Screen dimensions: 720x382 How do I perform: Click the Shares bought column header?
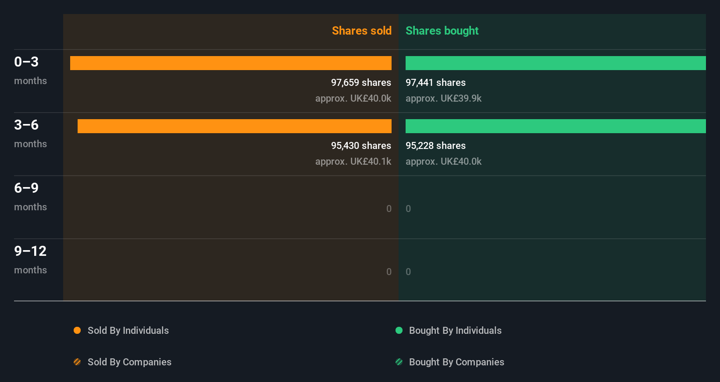[442, 31]
